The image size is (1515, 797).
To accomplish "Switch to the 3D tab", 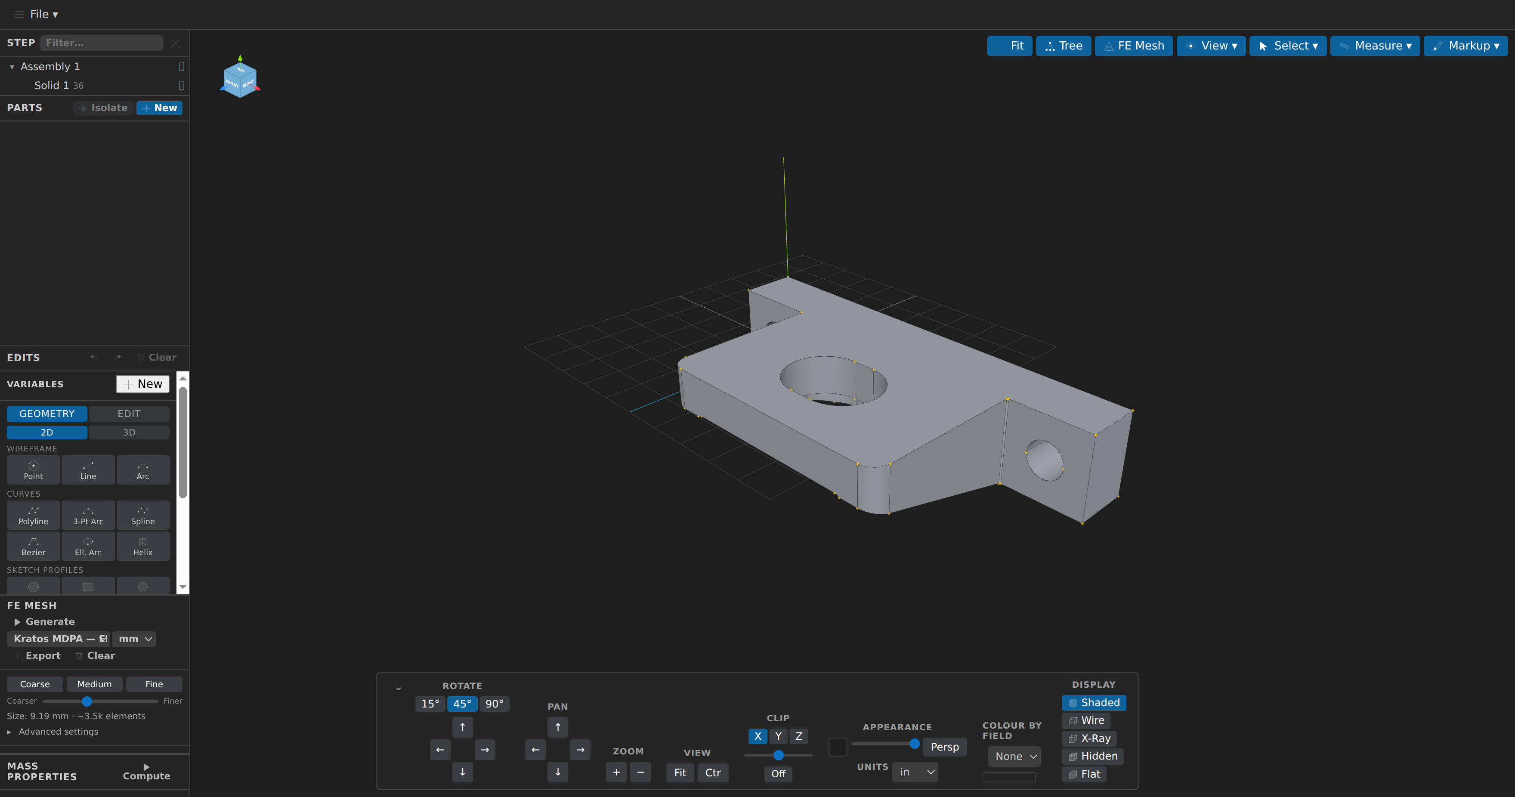I will [129, 432].
